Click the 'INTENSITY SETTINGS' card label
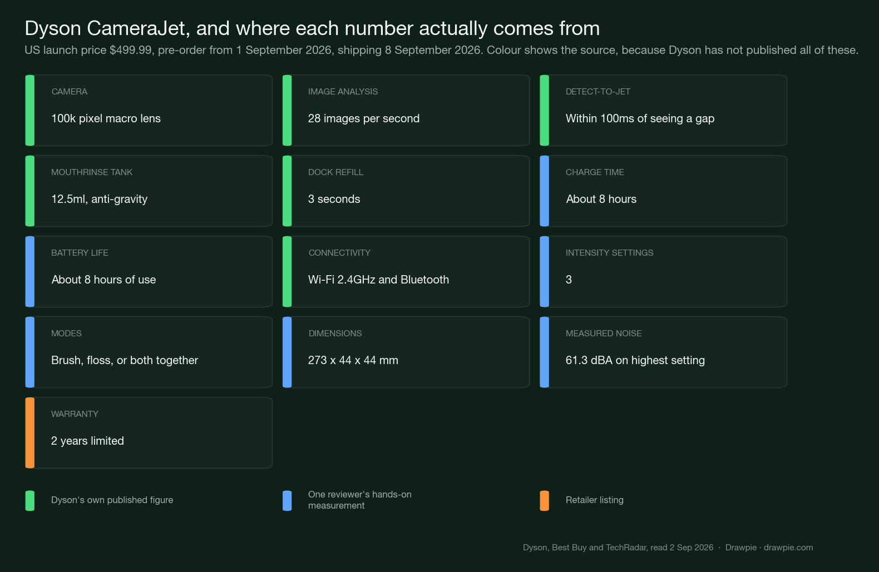Screen dimensions: 879x572 [609, 253]
